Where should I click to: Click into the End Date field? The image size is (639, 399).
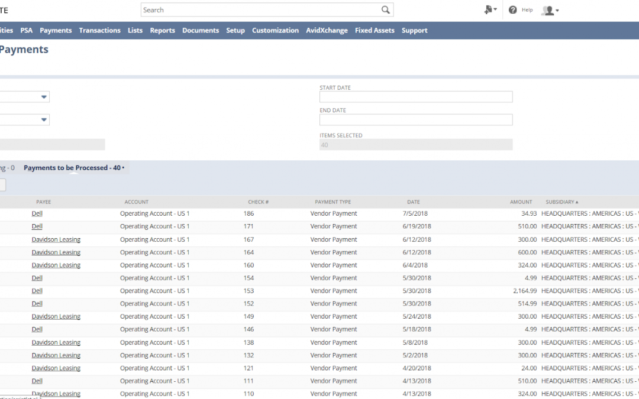(416, 119)
